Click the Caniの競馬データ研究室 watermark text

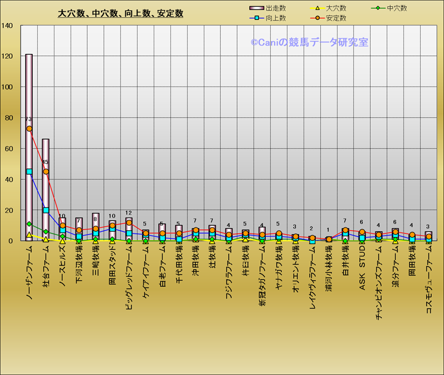tap(309, 42)
